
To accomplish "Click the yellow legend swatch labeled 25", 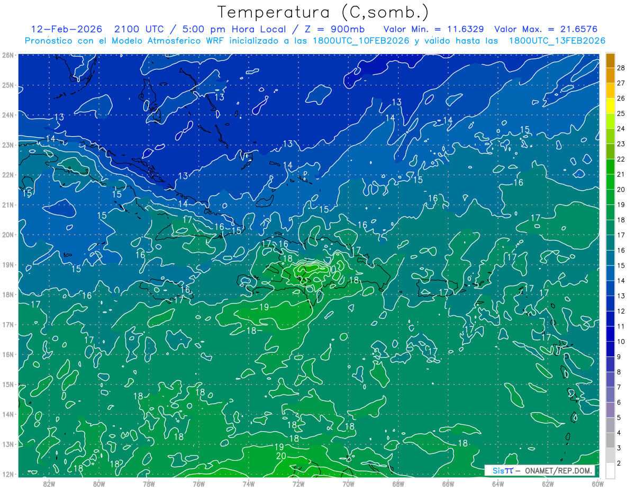I will 610,106.
